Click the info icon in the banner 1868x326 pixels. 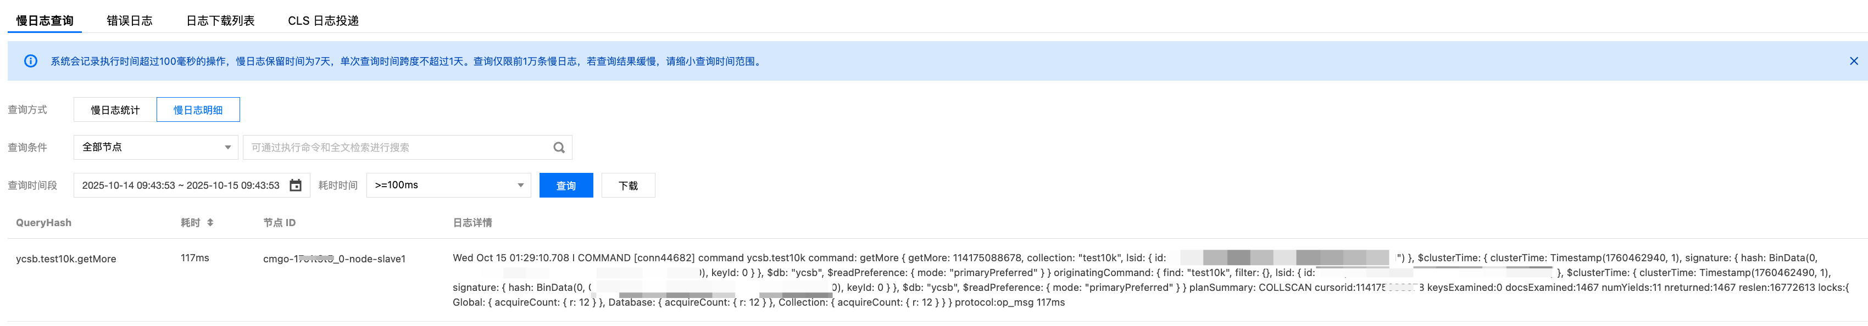tap(30, 61)
